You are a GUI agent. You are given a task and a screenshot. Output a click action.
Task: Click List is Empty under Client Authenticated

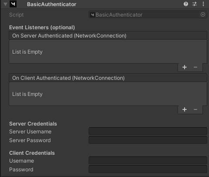pyautogui.click(x=27, y=94)
